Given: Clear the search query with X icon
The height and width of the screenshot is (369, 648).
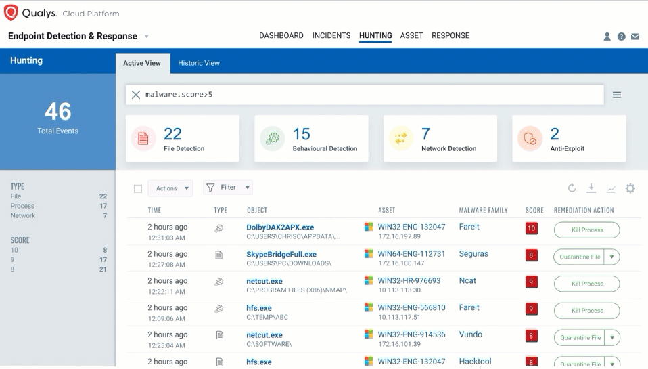Looking at the screenshot, I should 136,95.
